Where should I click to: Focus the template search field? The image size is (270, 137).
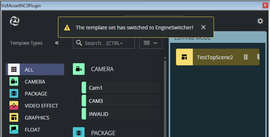point(104,43)
